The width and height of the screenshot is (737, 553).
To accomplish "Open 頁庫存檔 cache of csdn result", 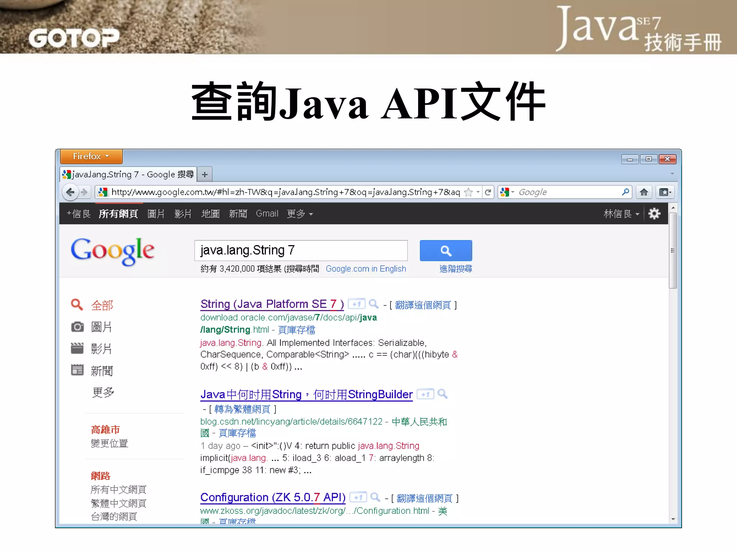I will 237,433.
